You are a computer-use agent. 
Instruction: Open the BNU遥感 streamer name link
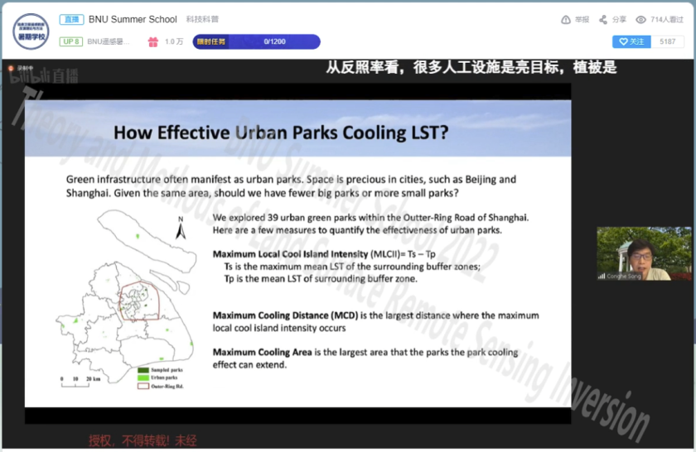click(109, 41)
